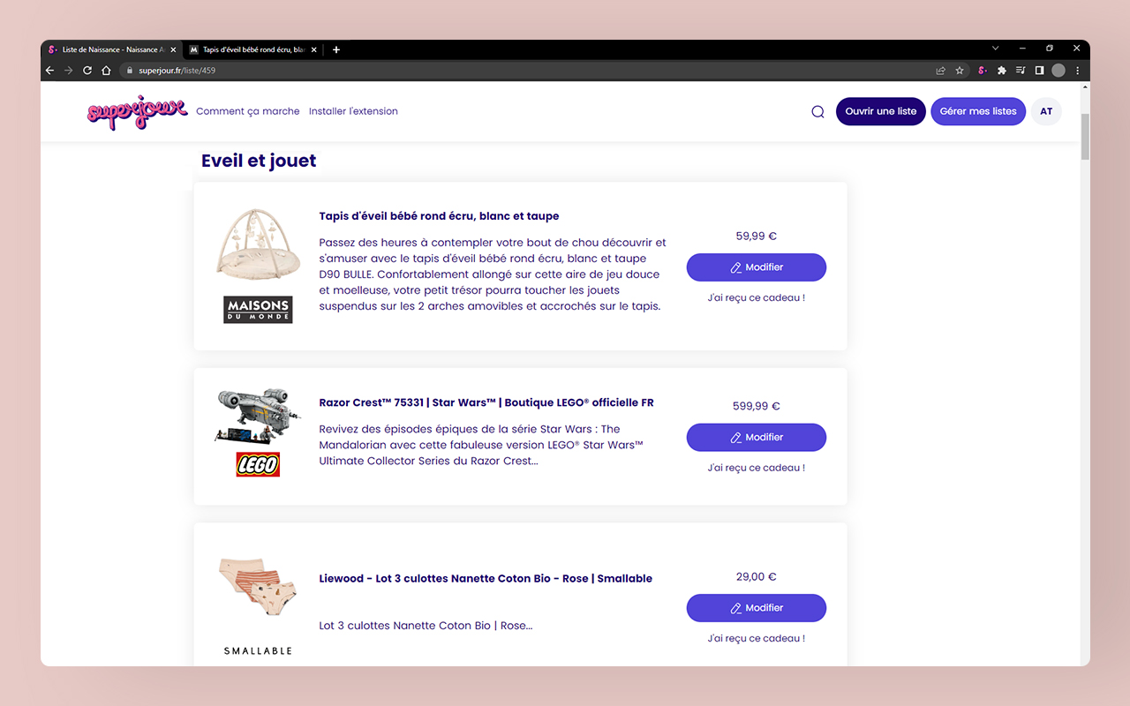The height and width of the screenshot is (706, 1130).
Task: Open the site search magnifier
Action: pos(817,111)
